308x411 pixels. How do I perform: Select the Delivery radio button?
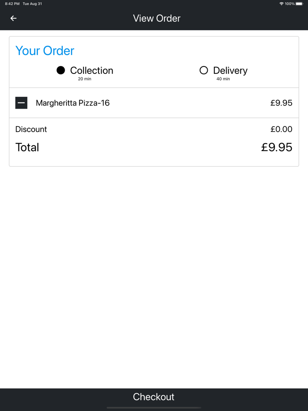click(203, 70)
